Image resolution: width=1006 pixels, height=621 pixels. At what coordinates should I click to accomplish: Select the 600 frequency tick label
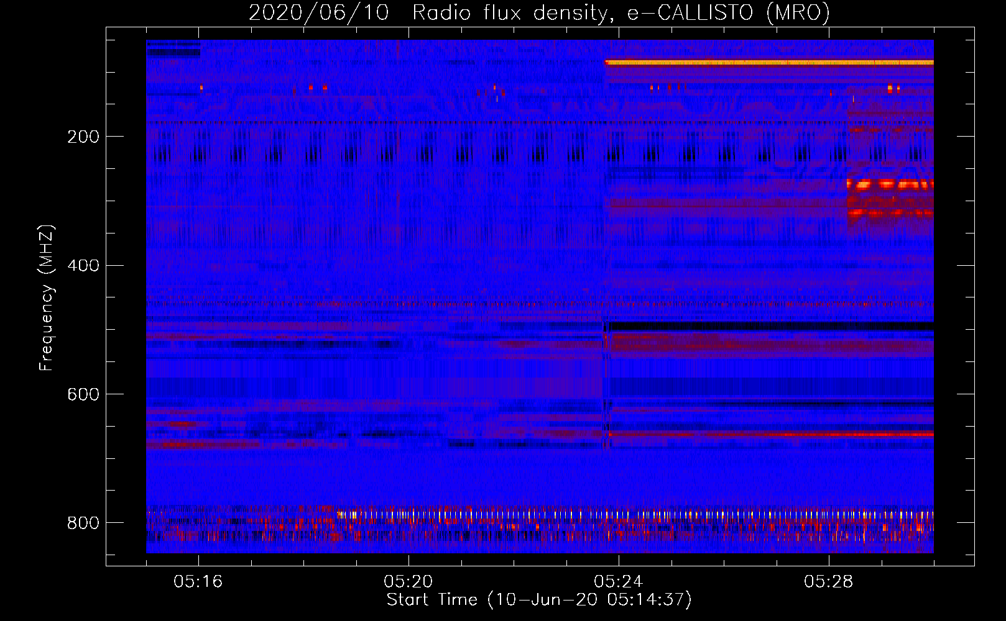click(x=83, y=395)
